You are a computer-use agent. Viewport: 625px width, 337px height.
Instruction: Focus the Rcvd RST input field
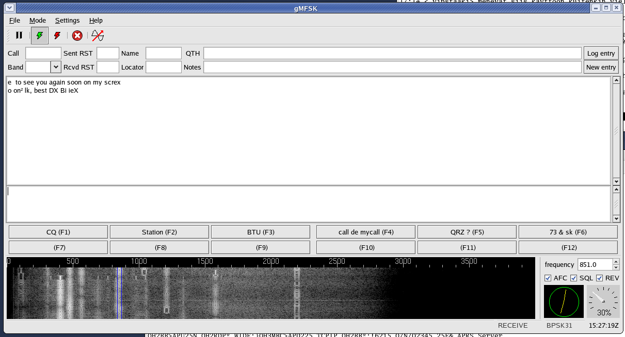[108, 67]
